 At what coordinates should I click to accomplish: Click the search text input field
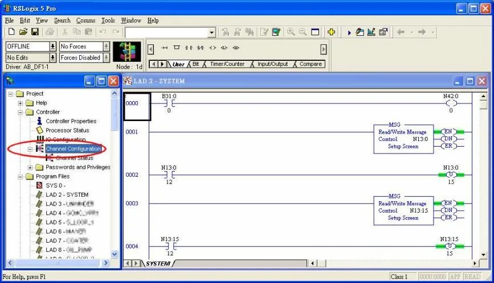click(167, 32)
